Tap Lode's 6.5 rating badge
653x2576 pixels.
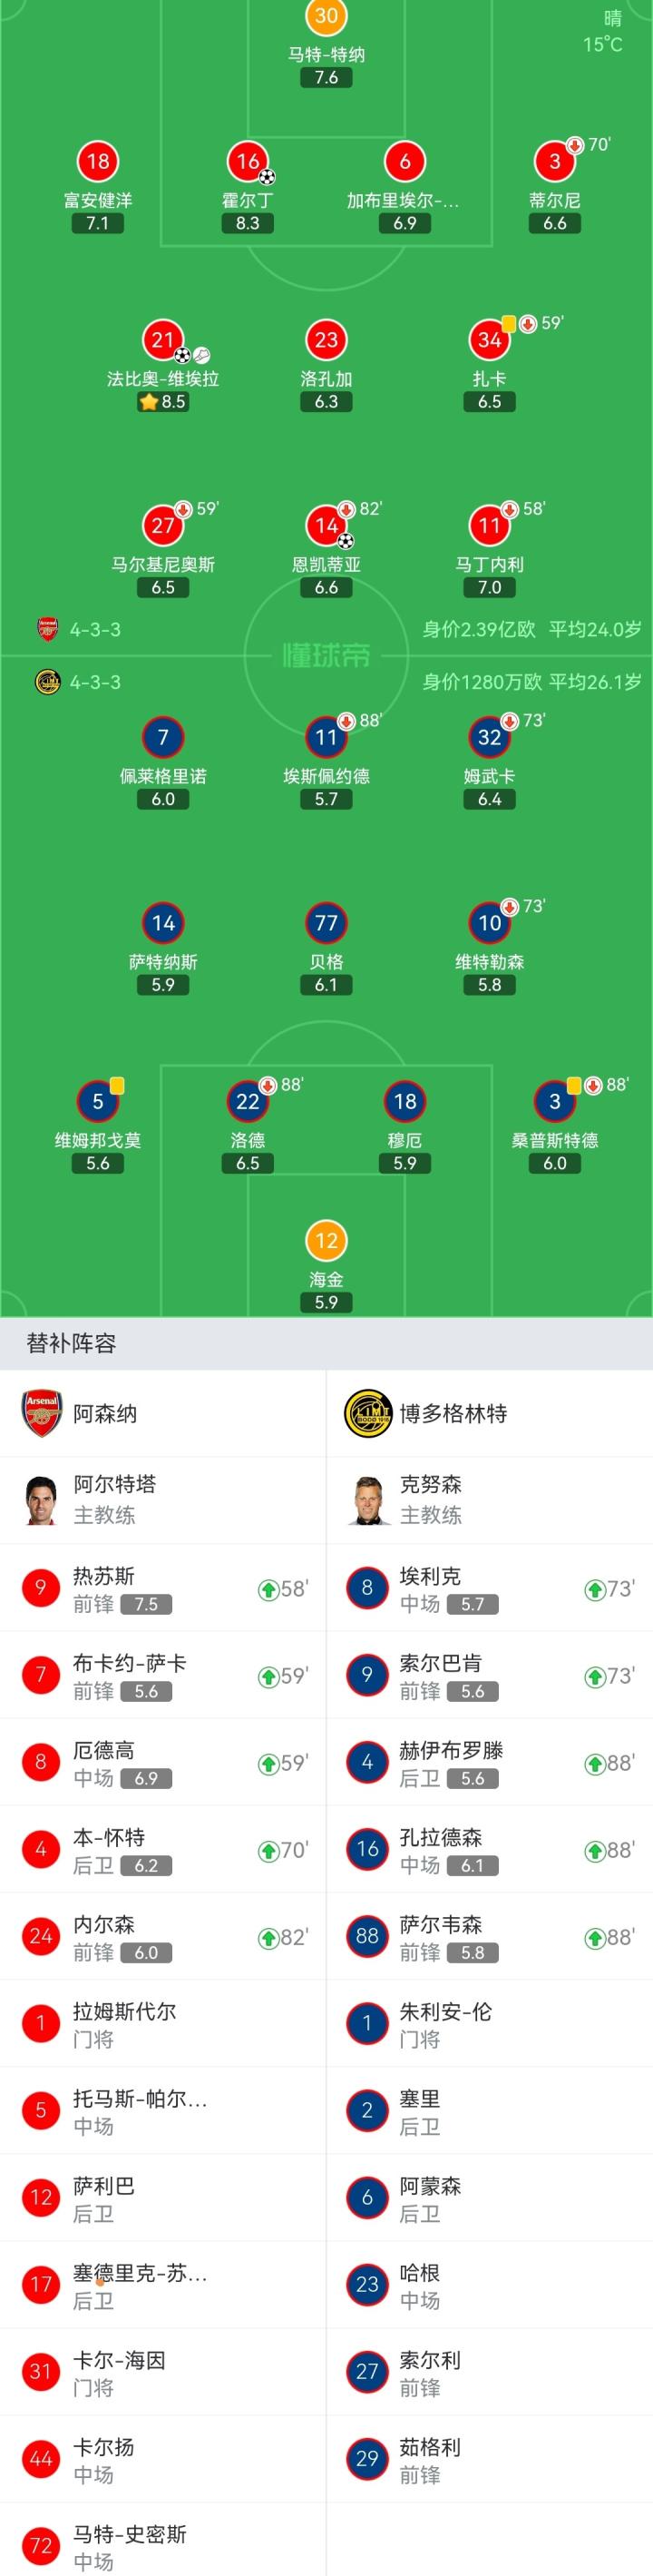[x=248, y=1163]
